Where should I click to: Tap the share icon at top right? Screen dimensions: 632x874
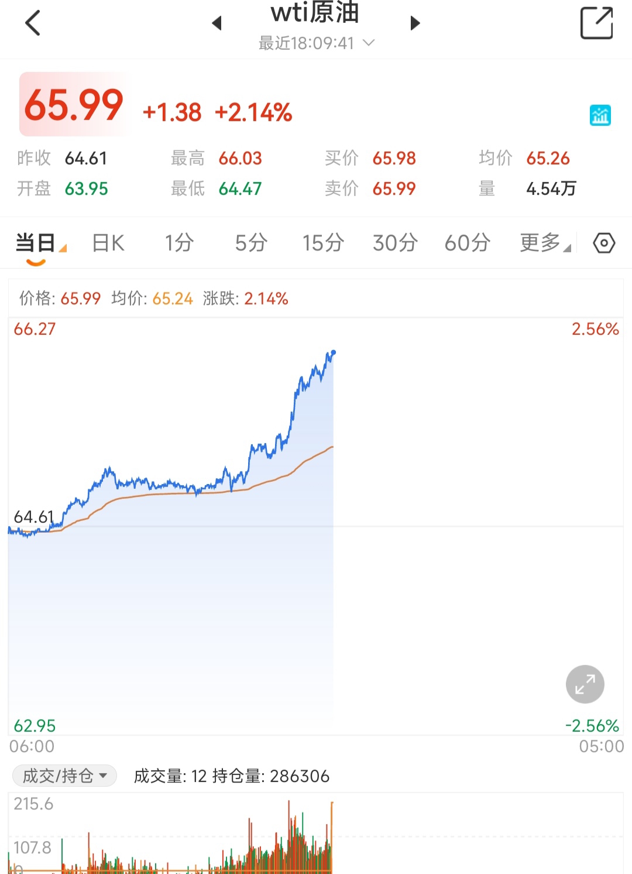point(596,23)
